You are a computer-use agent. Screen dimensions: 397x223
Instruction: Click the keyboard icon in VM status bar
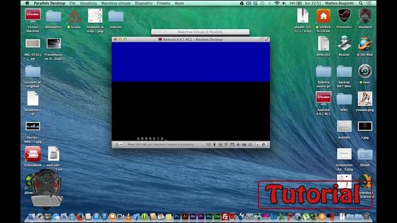click(x=208, y=144)
